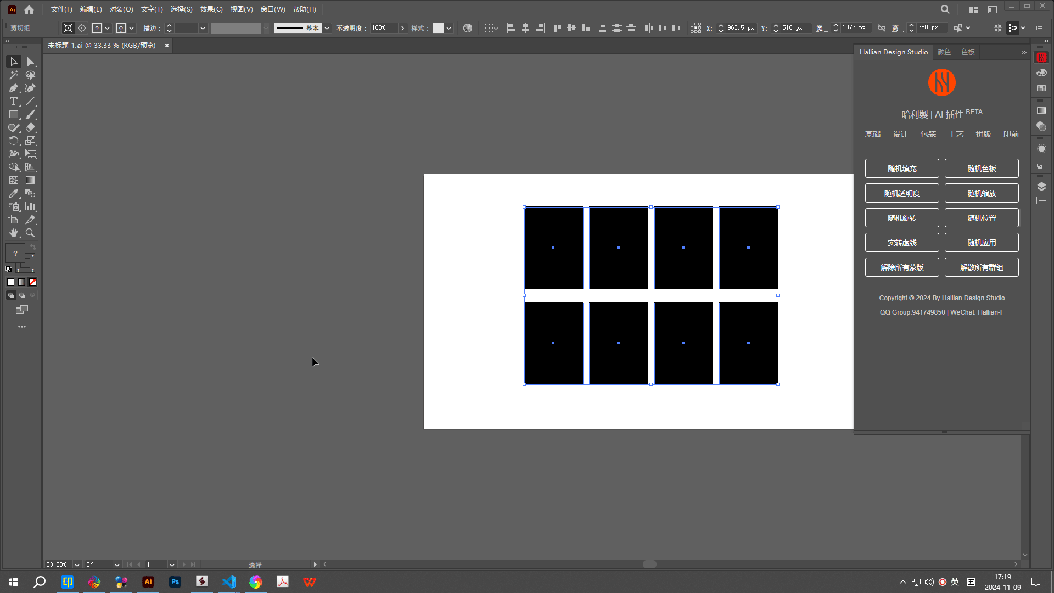Image resolution: width=1054 pixels, height=593 pixels.
Task: Expand the opacity arrow next to 100%
Action: pos(402,28)
